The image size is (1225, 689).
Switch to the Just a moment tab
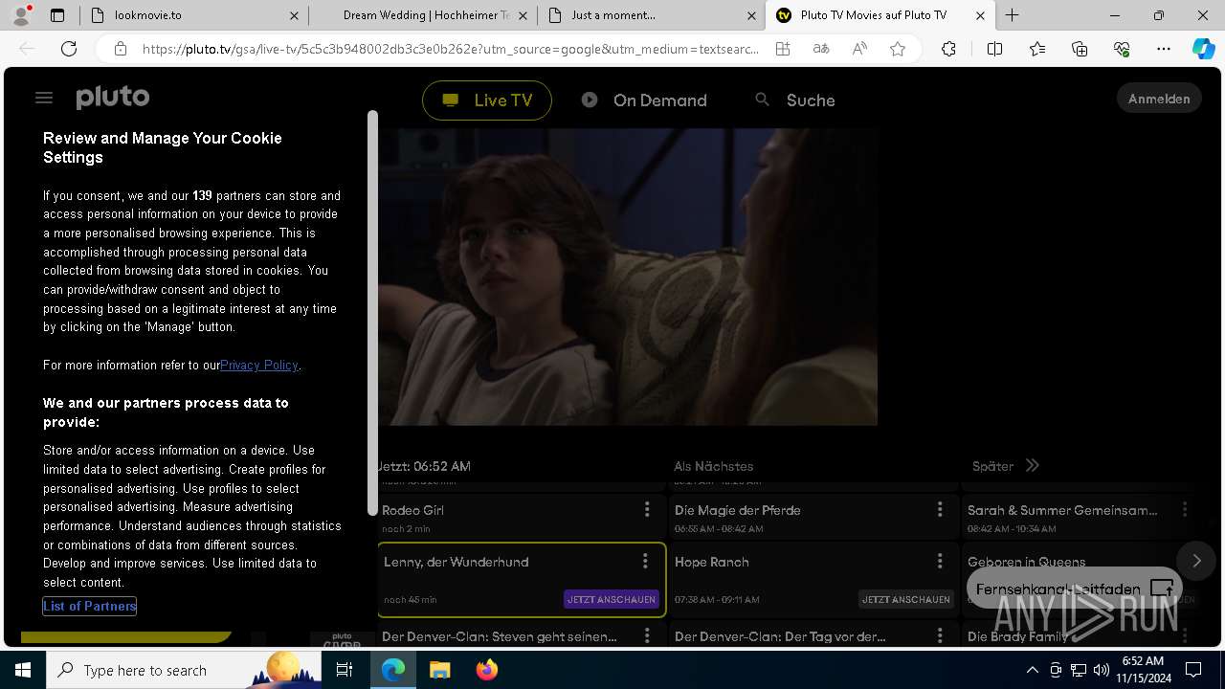651,15
